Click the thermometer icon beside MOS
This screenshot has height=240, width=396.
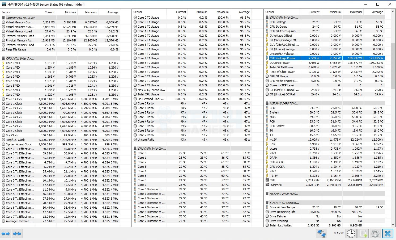[x=267, y=117]
